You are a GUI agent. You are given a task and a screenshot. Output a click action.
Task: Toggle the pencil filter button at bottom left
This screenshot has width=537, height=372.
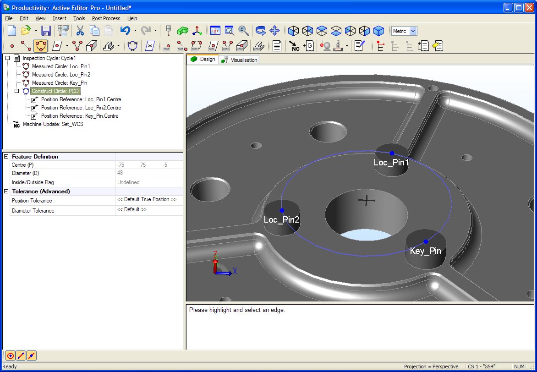tap(21, 356)
